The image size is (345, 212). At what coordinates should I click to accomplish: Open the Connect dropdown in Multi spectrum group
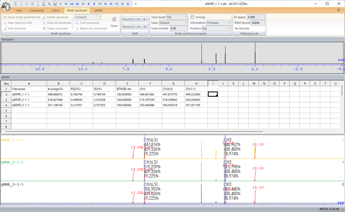point(88,17)
